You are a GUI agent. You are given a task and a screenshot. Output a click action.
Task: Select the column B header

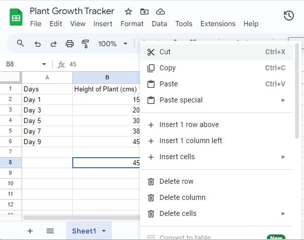coord(107,77)
